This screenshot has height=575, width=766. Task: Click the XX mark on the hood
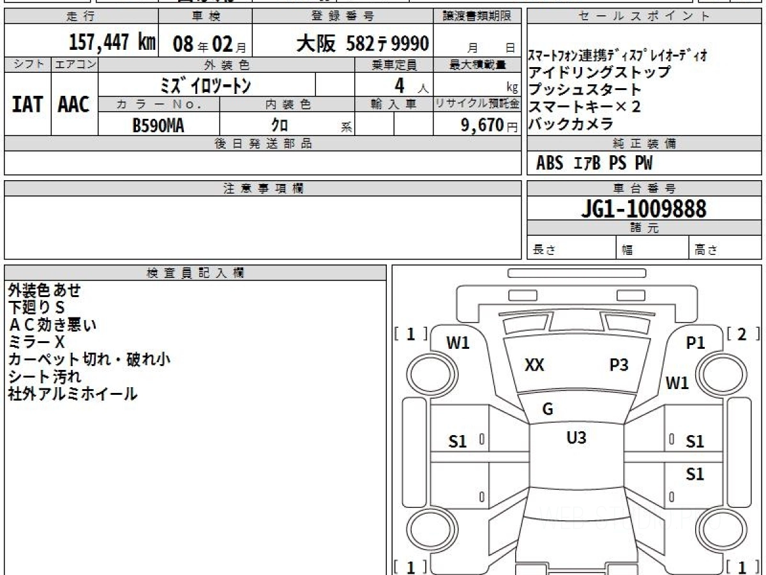coord(534,365)
